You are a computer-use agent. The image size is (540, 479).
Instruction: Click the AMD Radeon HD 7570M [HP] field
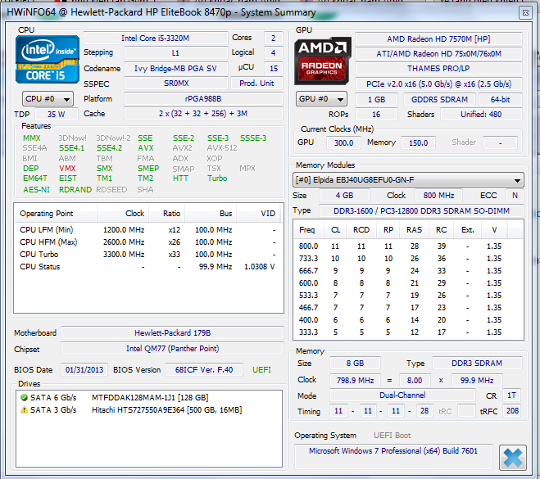pos(438,38)
